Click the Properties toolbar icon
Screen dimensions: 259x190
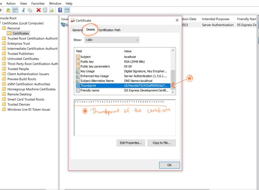(x=45, y=10)
